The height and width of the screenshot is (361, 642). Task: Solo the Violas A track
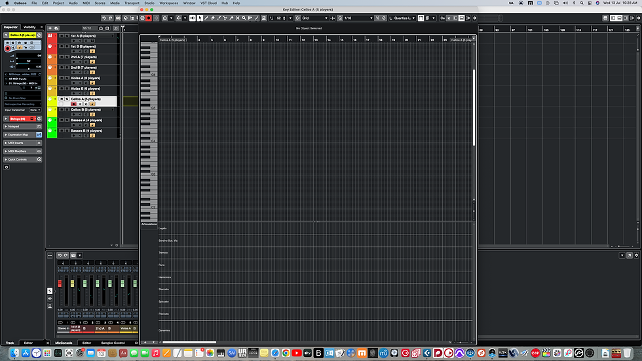(67, 78)
